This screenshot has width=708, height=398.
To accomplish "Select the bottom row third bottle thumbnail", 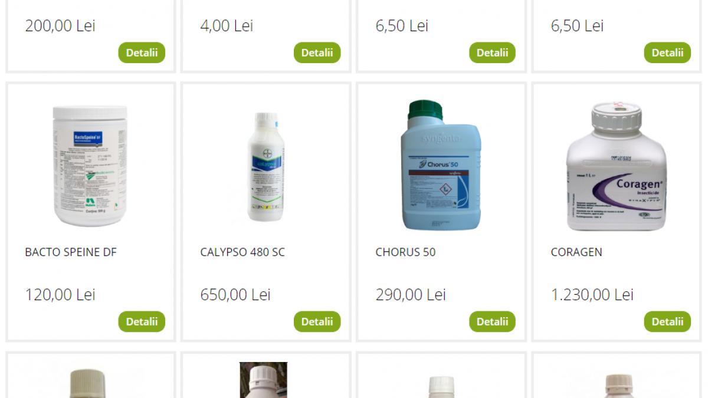I will point(441,386).
